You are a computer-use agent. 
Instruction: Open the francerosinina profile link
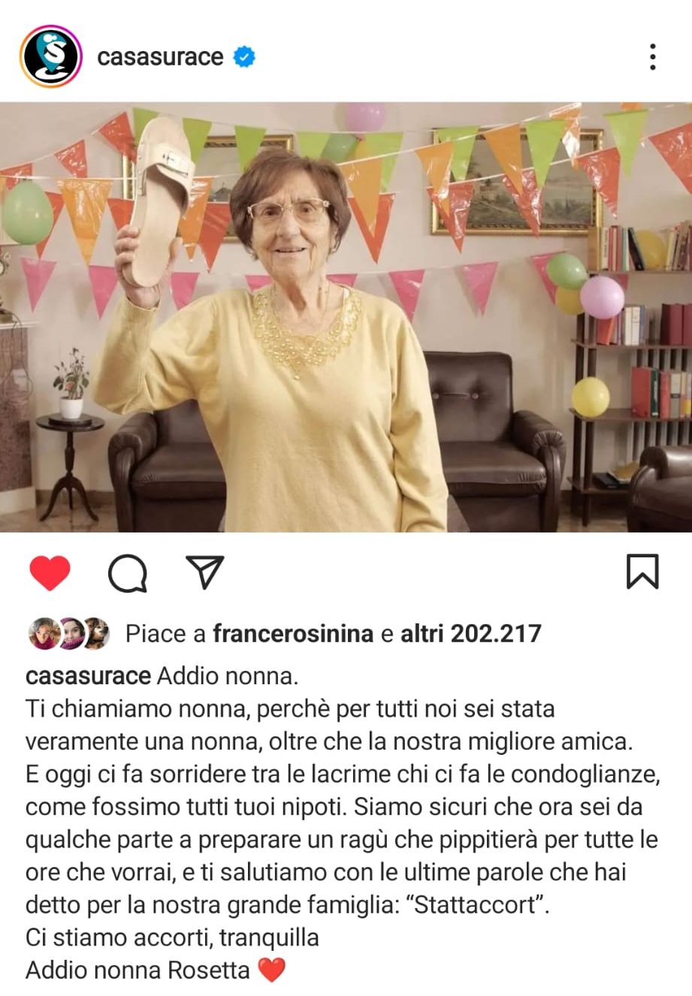click(x=293, y=633)
